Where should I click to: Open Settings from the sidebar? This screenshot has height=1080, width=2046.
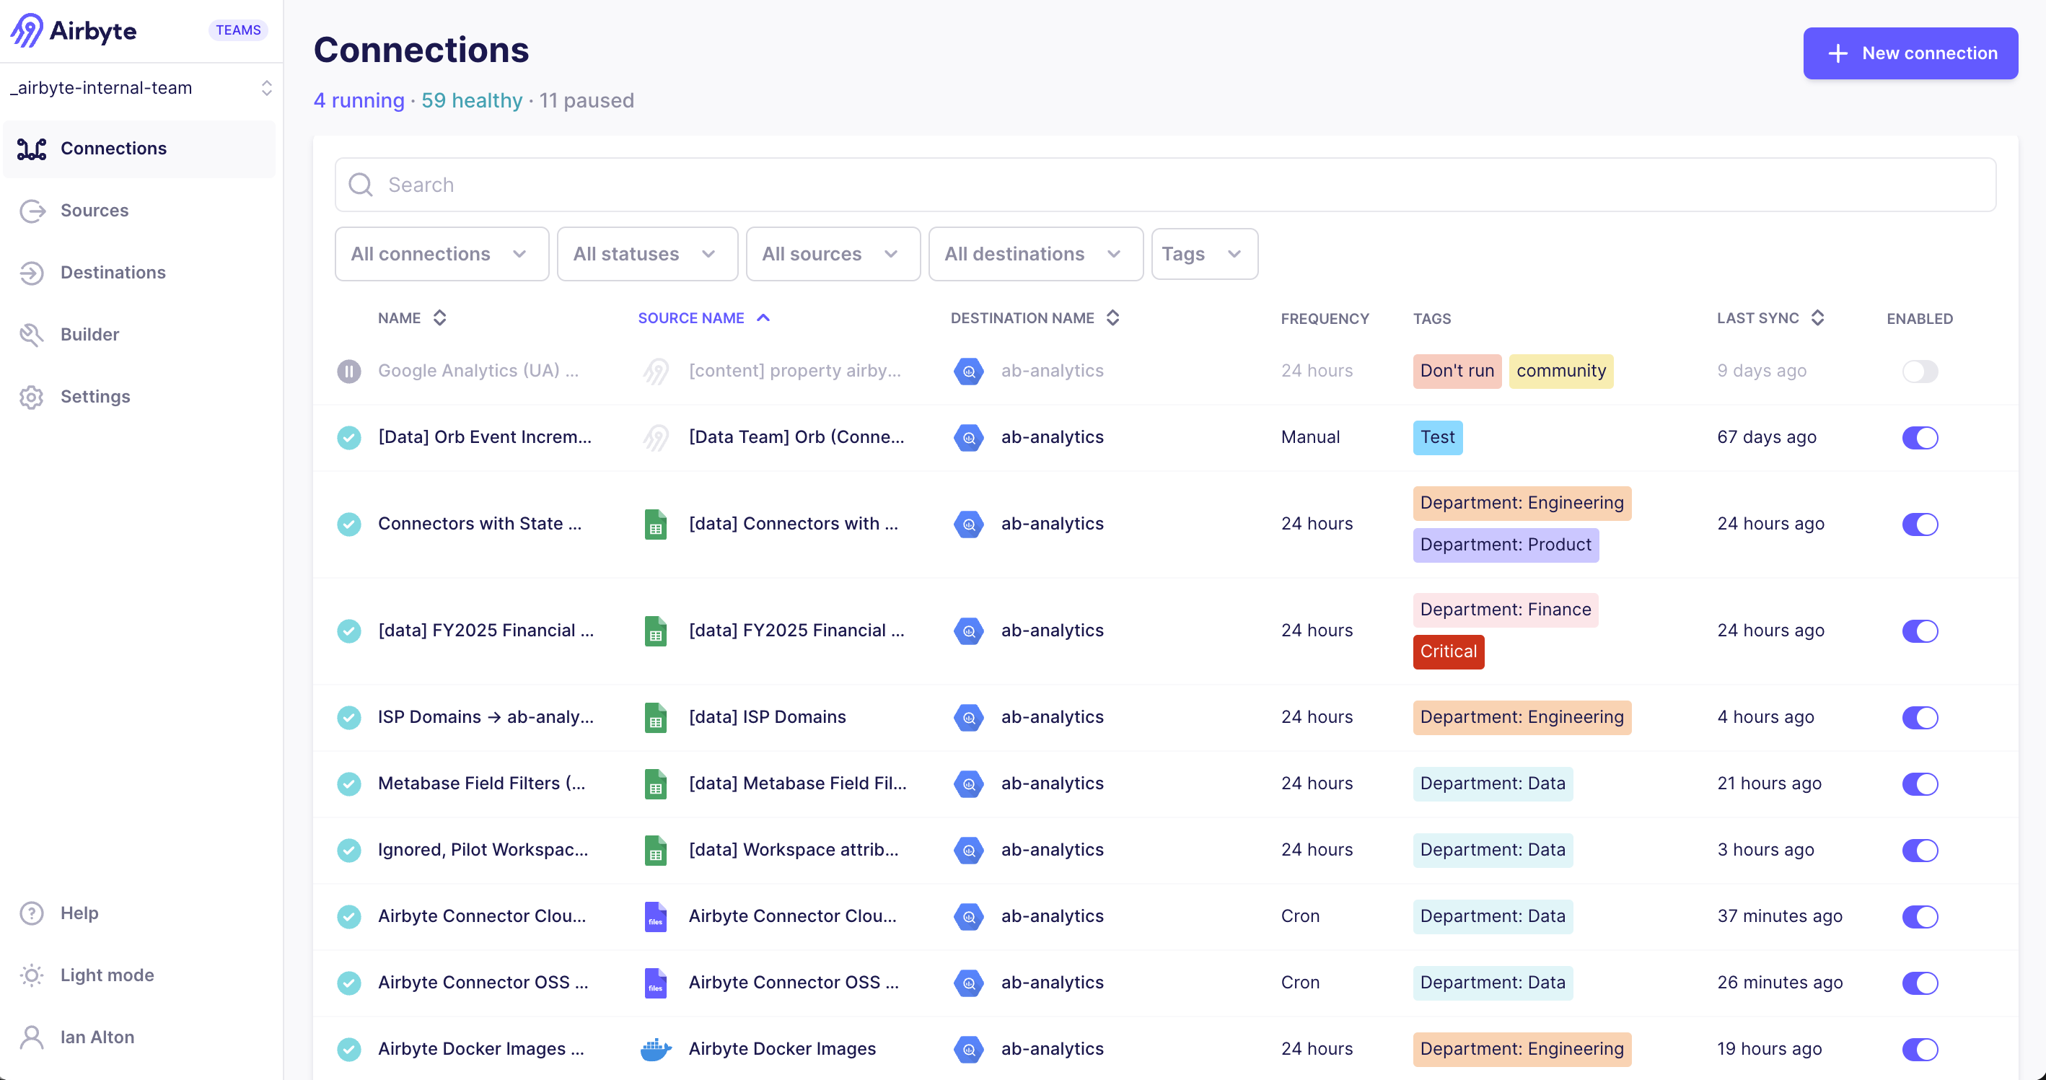point(95,396)
